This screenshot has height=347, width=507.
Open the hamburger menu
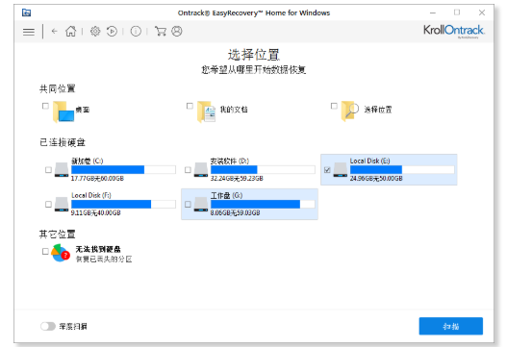click(x=29, y=32)
